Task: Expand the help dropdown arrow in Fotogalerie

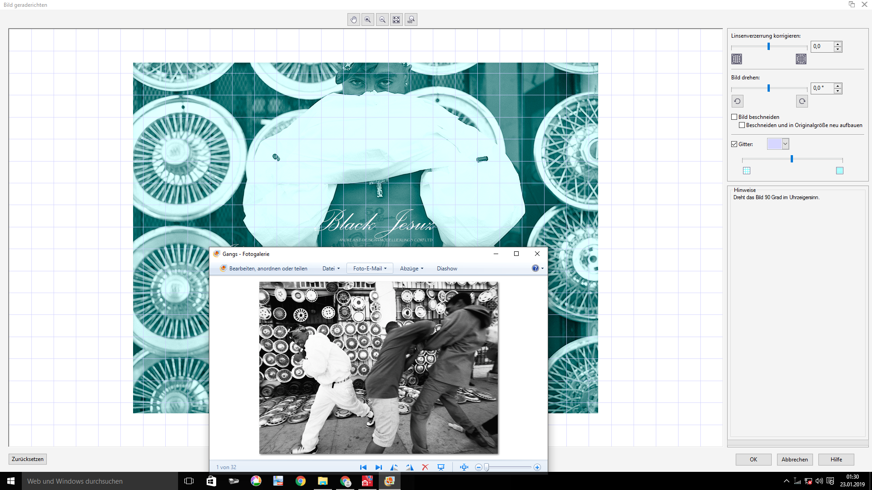Action: pos(542,269)
